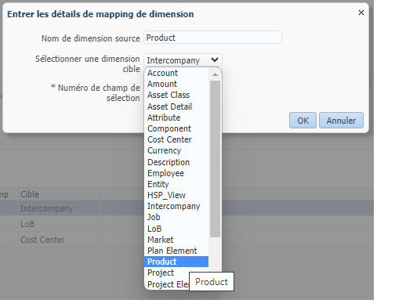Screen dimensions: 395x307
Task: Open the target dimension dropdown
Action: 183,60
